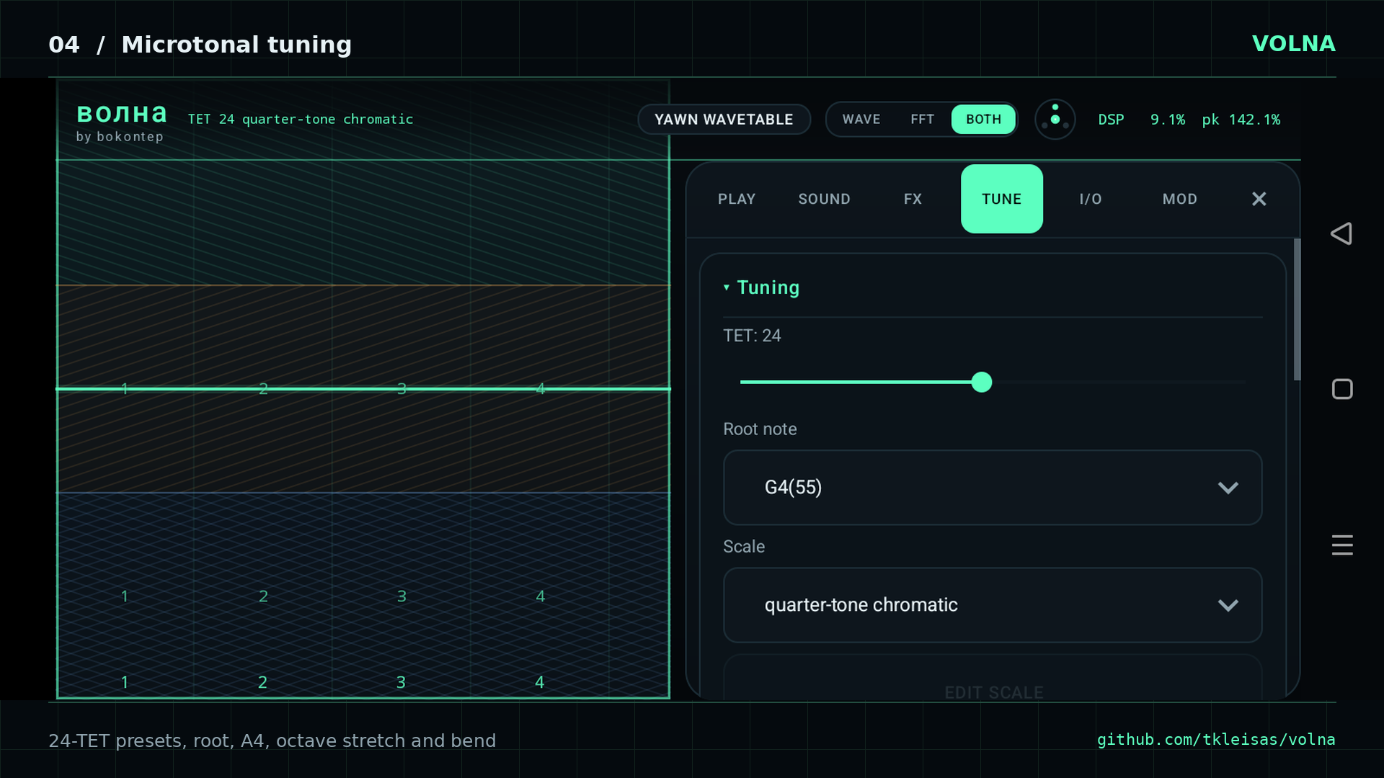Open the I/O tab
Viewport: 1384px width, 778px height.
pyautogui.click(x=1091, y=199)
